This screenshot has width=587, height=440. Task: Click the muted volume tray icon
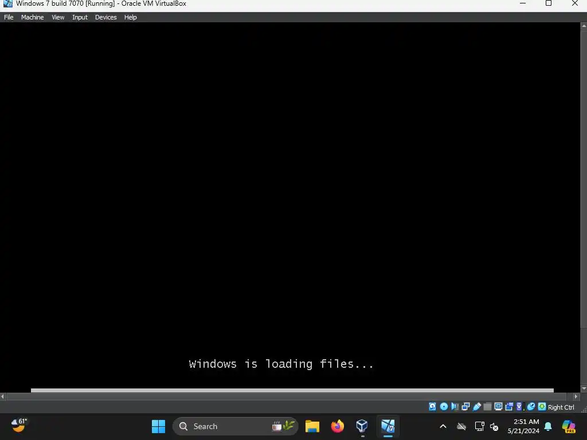point(494,426)
